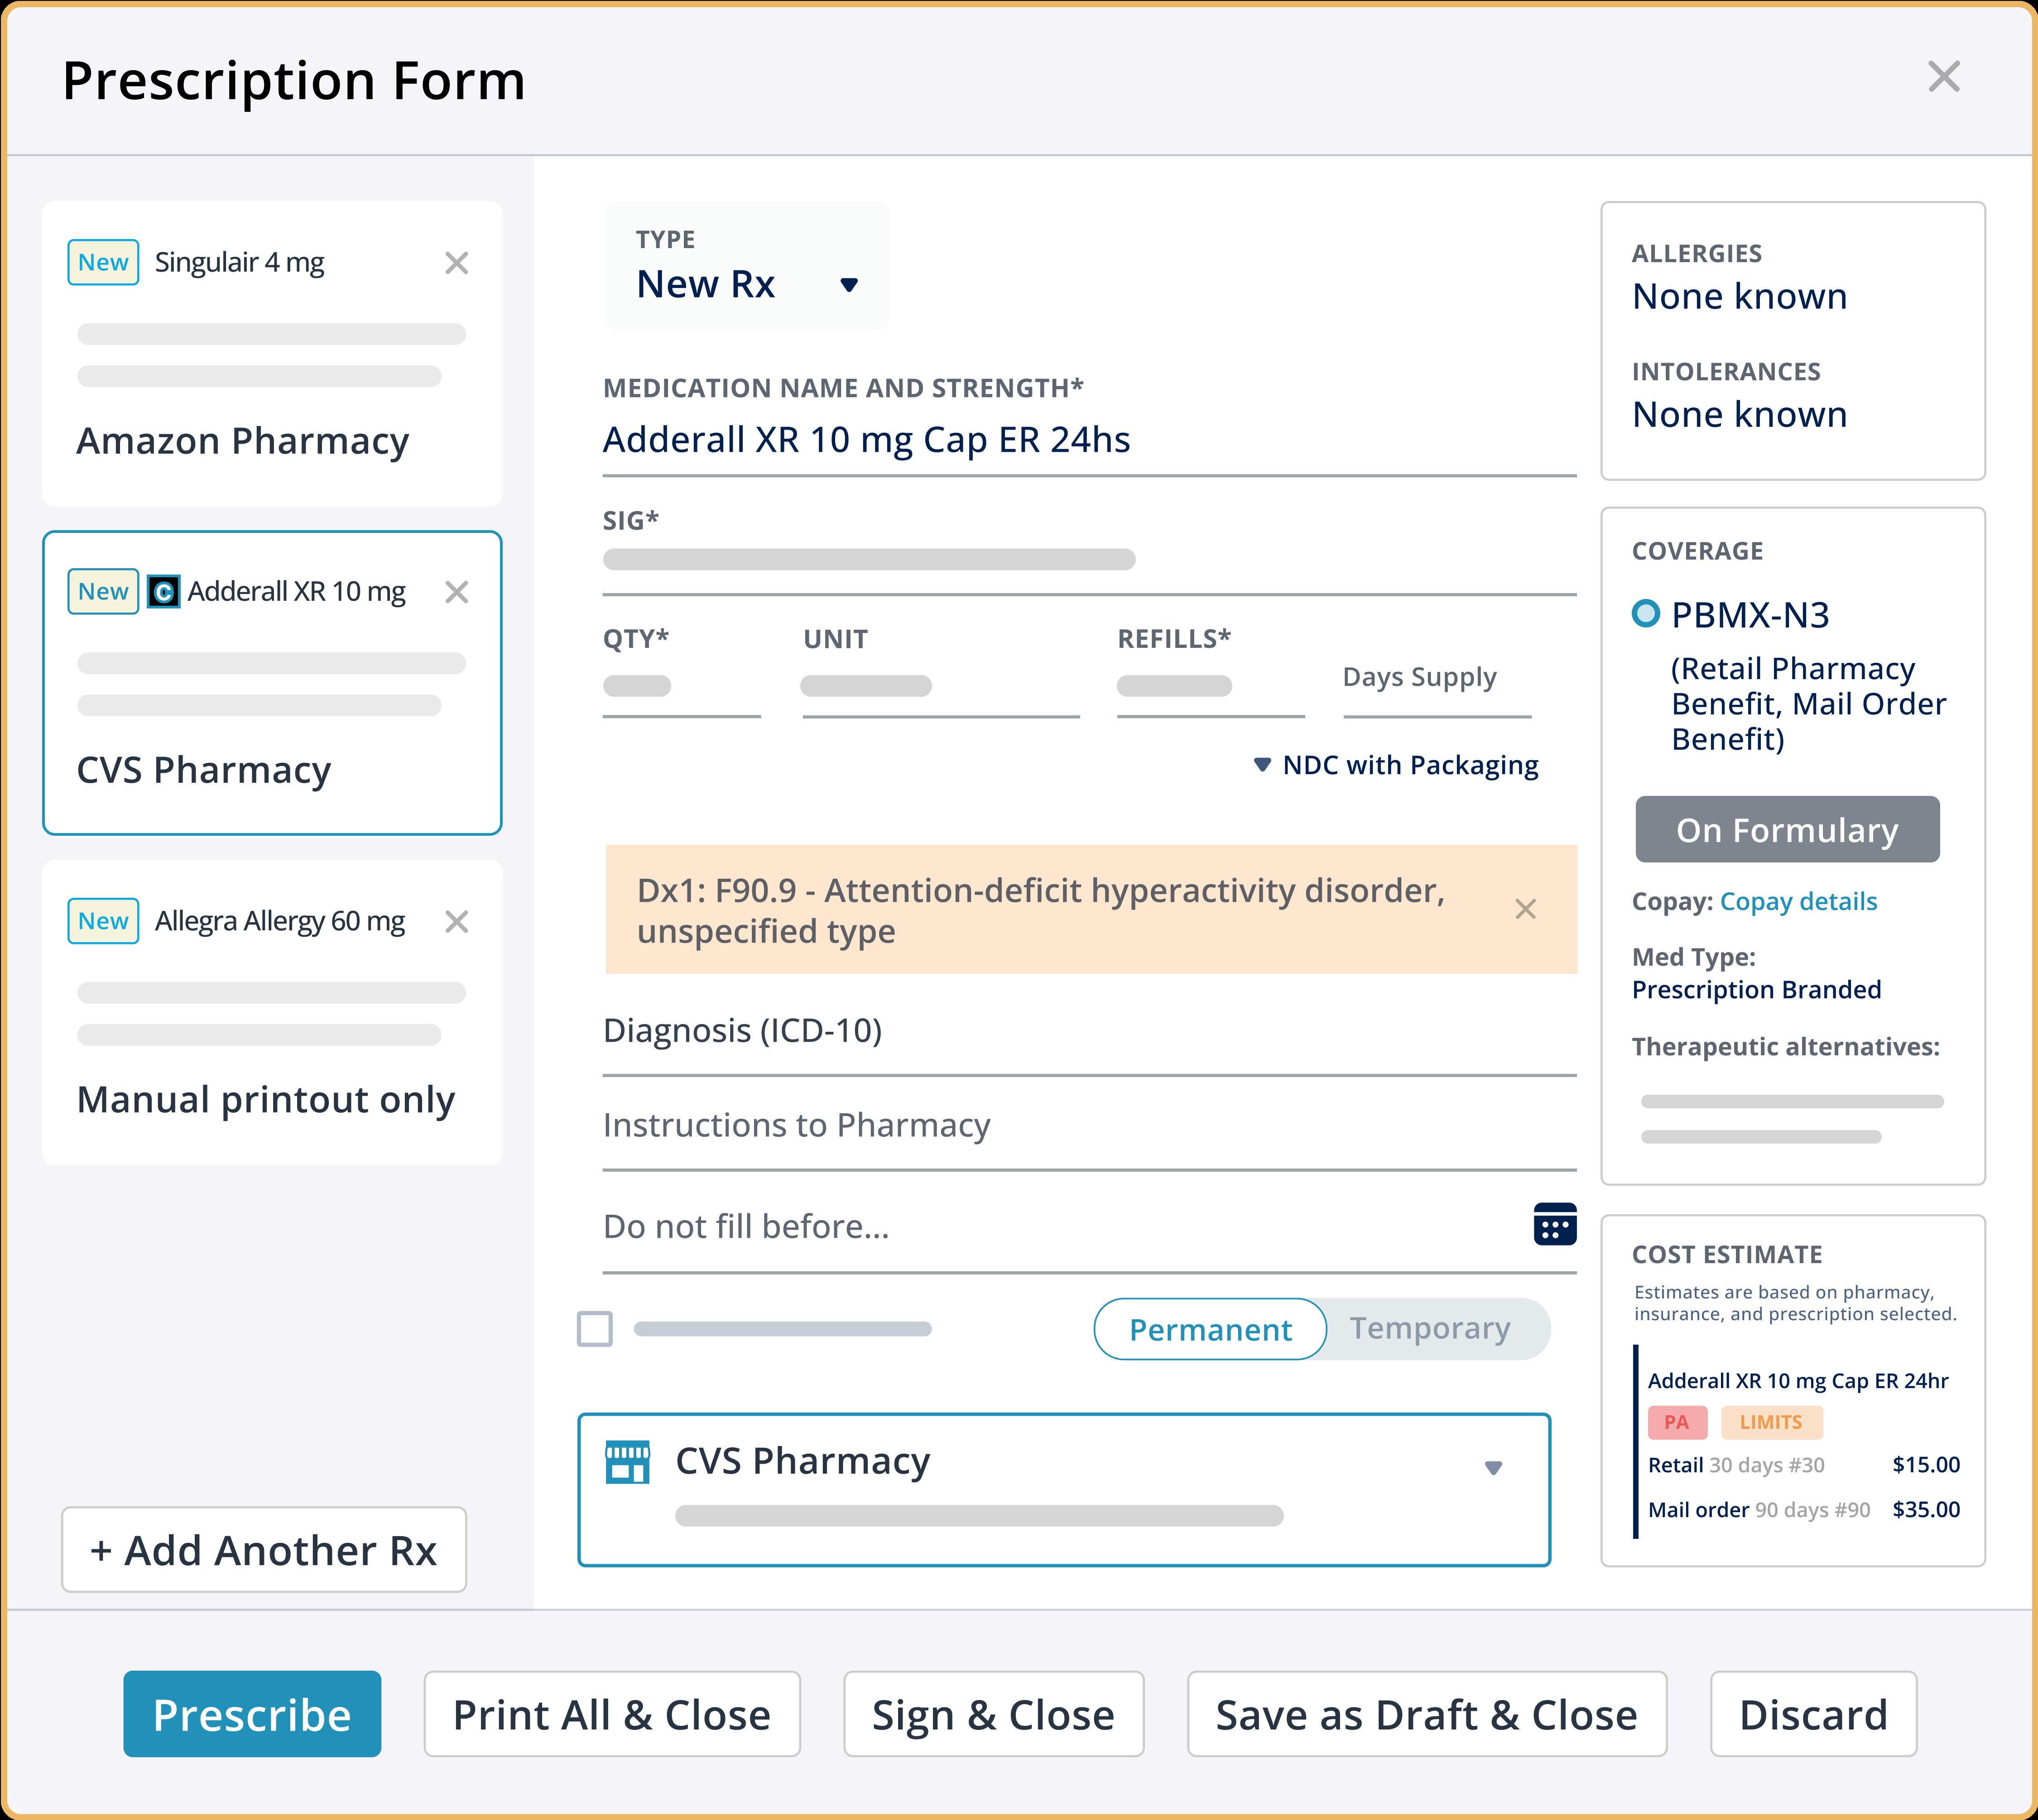Viewport: 2038px width, 1820px height.
Task: Click the PA badge in cost estimate
Action: tap(1677, 1422)
